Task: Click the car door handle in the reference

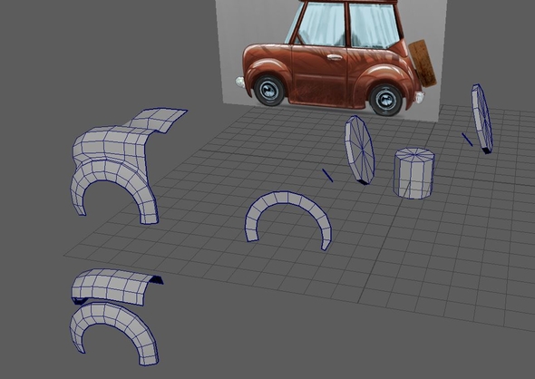Action: (335, 57)
